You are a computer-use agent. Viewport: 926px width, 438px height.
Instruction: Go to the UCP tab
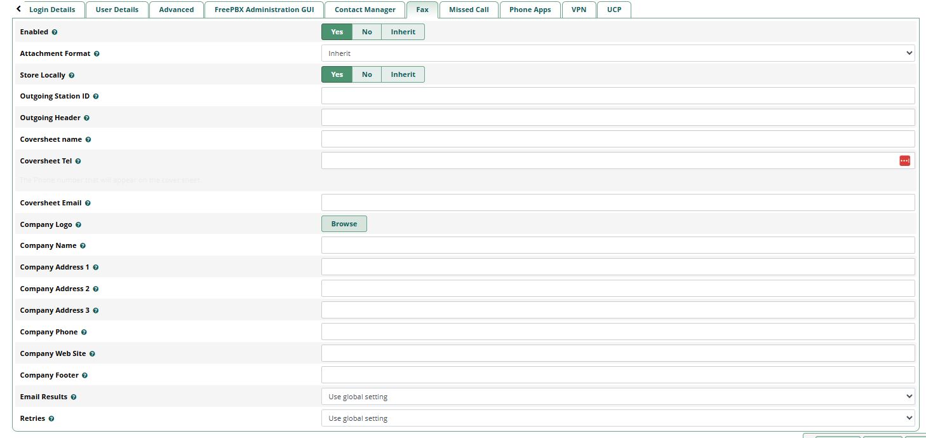[x=614, y=10]
